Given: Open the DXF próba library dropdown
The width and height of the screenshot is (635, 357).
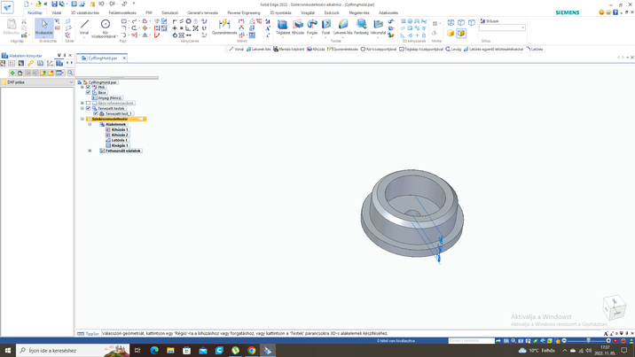Looking at the screenshot, I should click(x=71, y=82).
